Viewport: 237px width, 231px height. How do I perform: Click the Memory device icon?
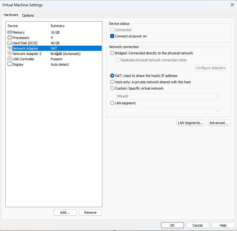tap(10, 32)
